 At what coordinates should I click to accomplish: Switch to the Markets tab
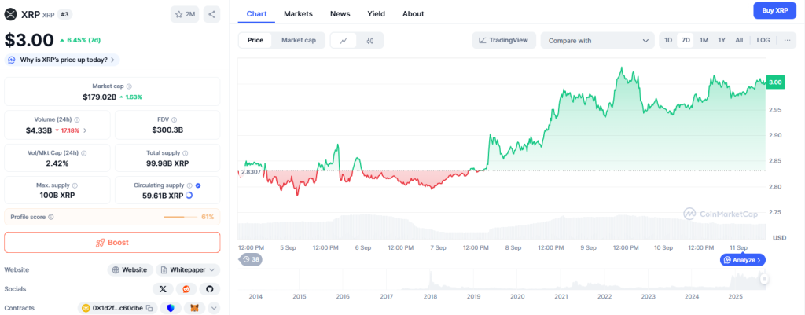pos(298,14)
